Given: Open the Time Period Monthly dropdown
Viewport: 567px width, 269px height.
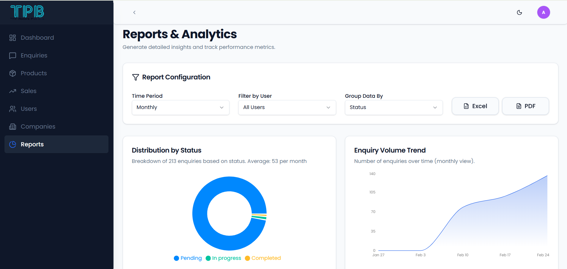Looking at the screenshot, I should point(180,107).
